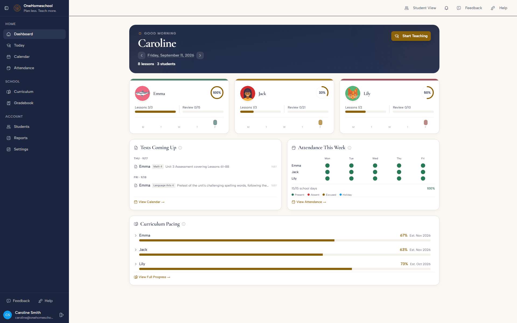Click the graduation cap icon in Start Teaching
The height and width of the screenshot is (323, 517).
[x=397, y=36]
